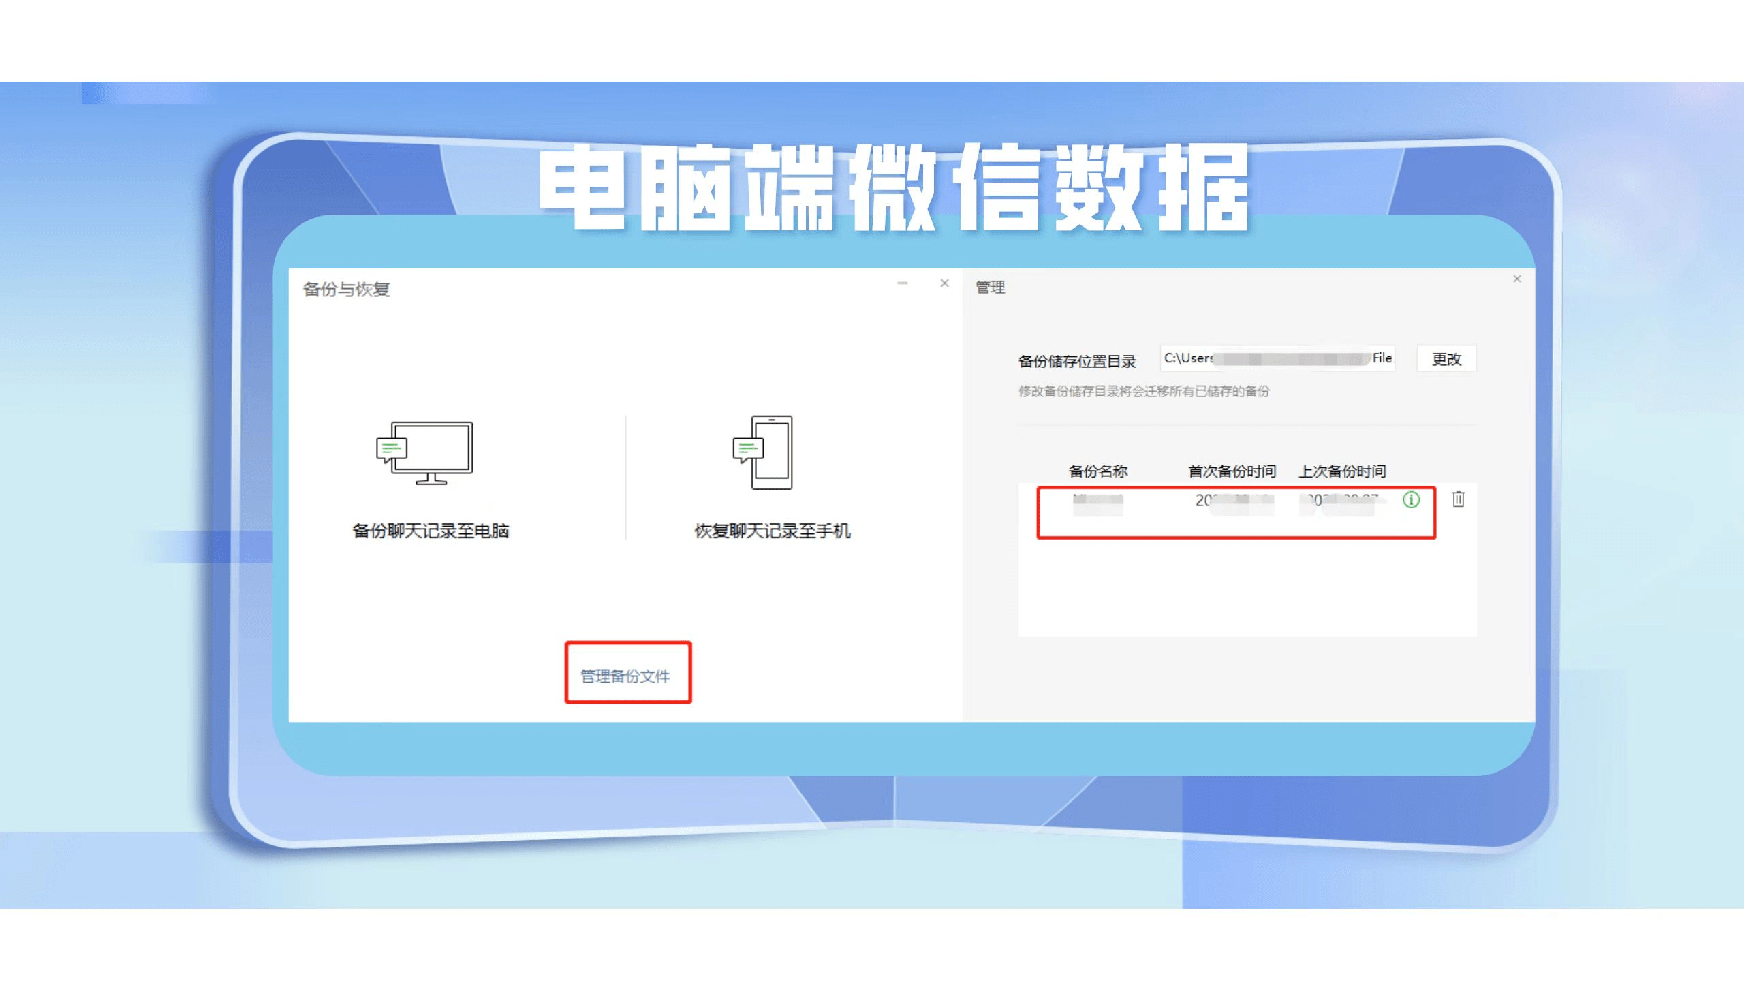
Task: Close the 管理 window
Action: click(x=1516, y=279)
